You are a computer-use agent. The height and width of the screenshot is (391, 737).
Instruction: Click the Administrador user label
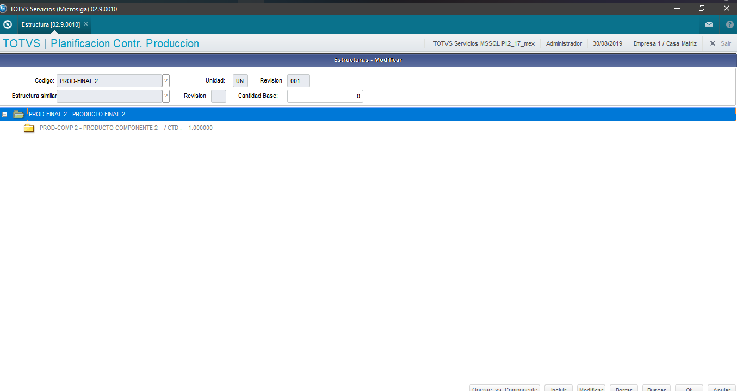click(564, 43)
